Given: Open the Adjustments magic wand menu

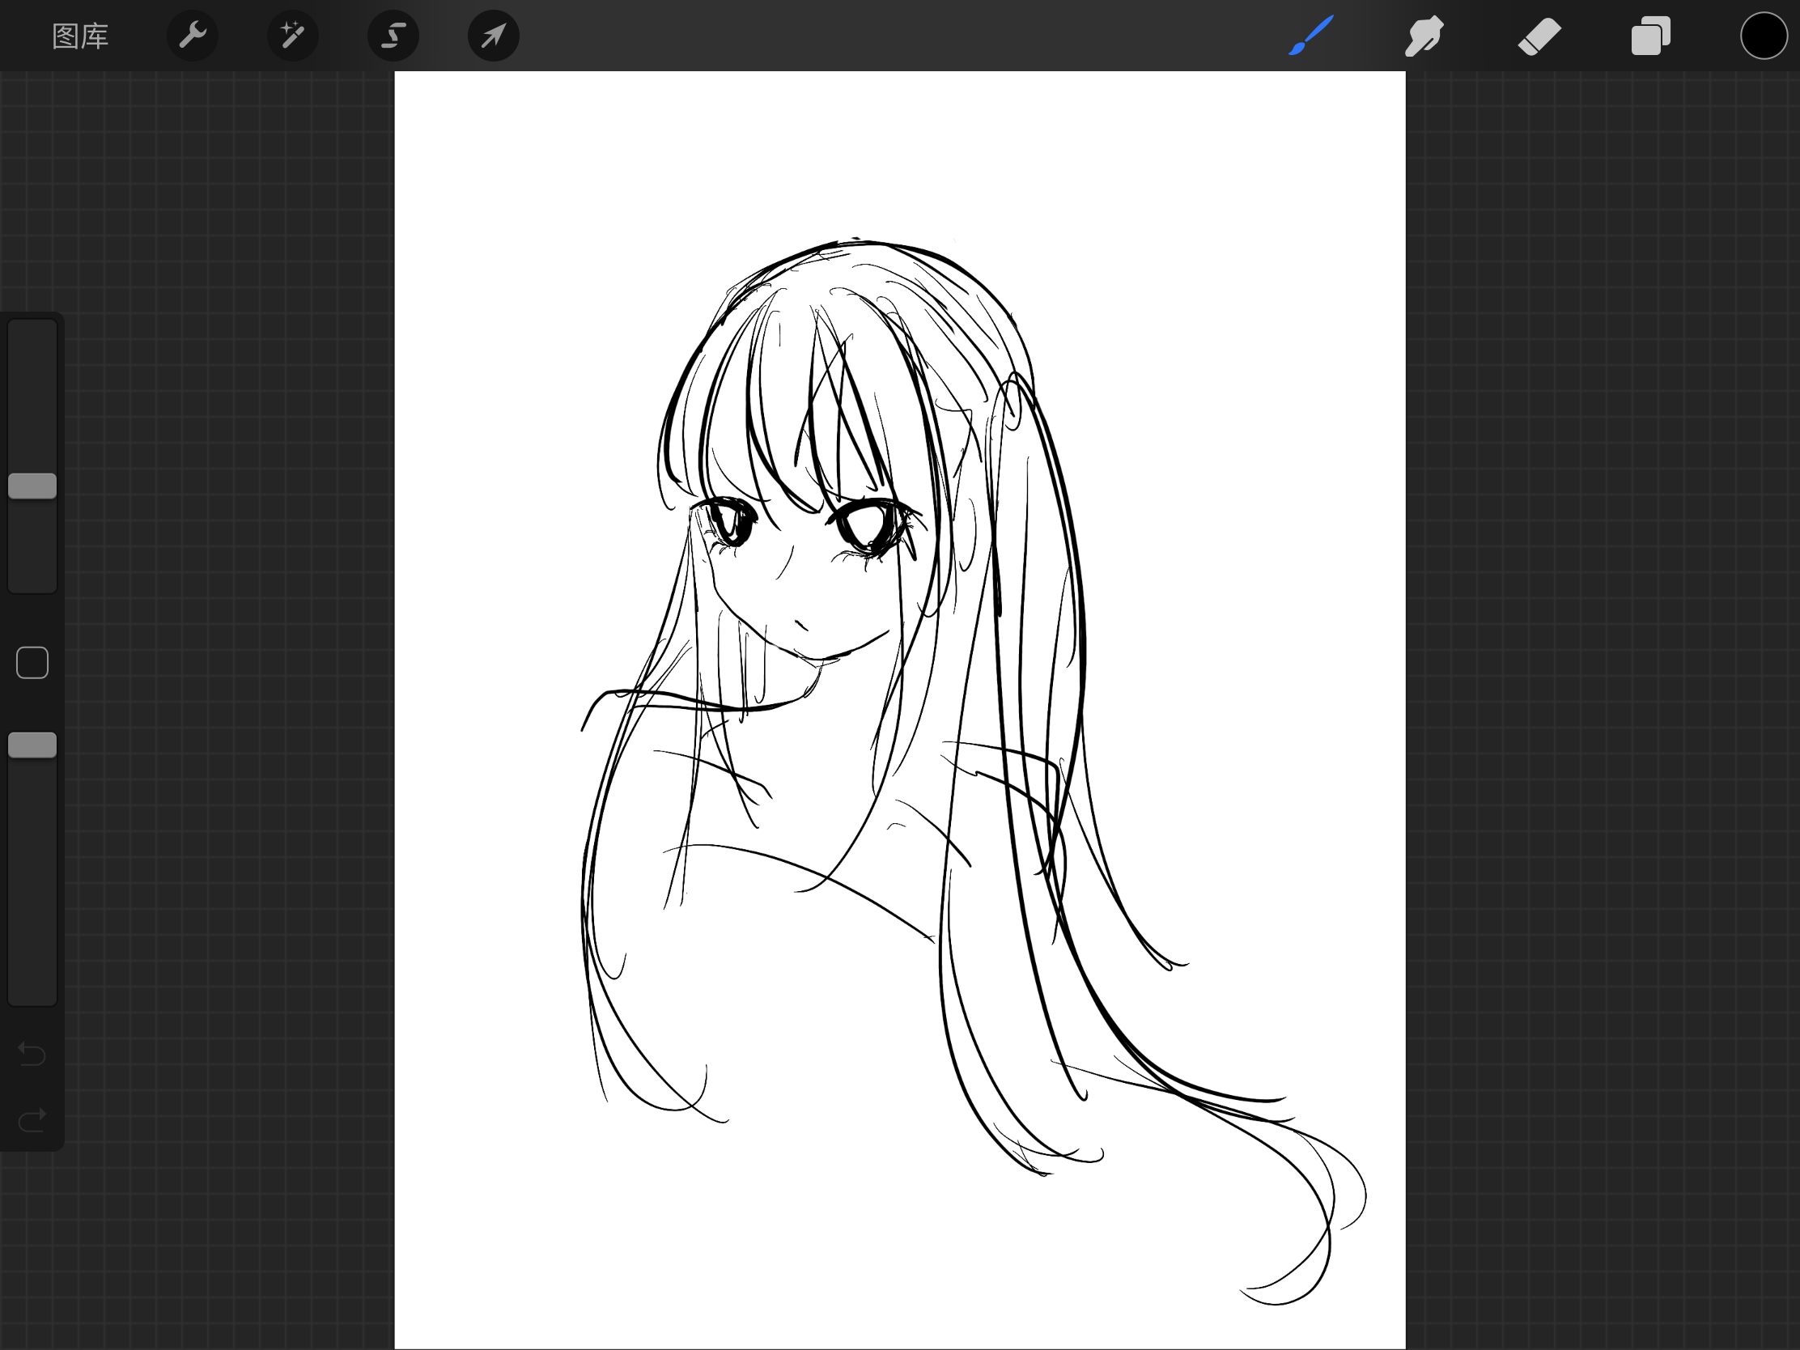Looking at the screenshot, I should point(292,36).
